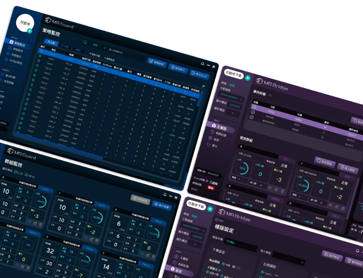
Task: Click trash icon on MR.Bridge ES card
Action: coord(282,191)
